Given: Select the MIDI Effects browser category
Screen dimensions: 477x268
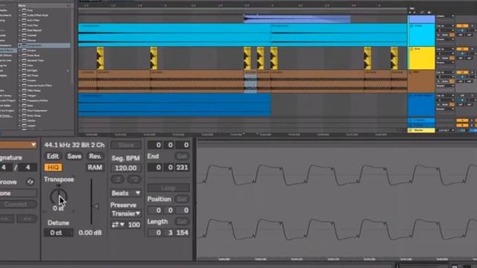Looking at the screenshot, I should (6, 56).
